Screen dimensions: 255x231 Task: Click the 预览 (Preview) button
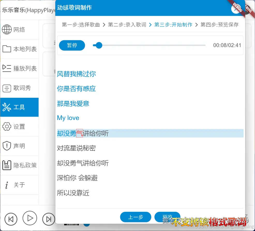[167, 217]
